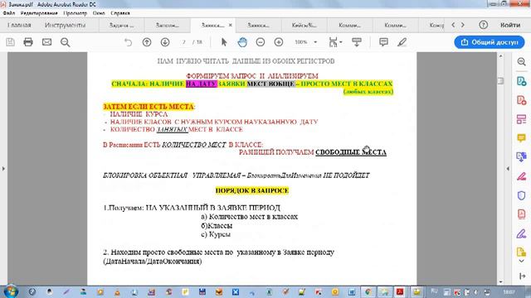
Task: Expand more tools with down chevron
Action: point(522,262)
